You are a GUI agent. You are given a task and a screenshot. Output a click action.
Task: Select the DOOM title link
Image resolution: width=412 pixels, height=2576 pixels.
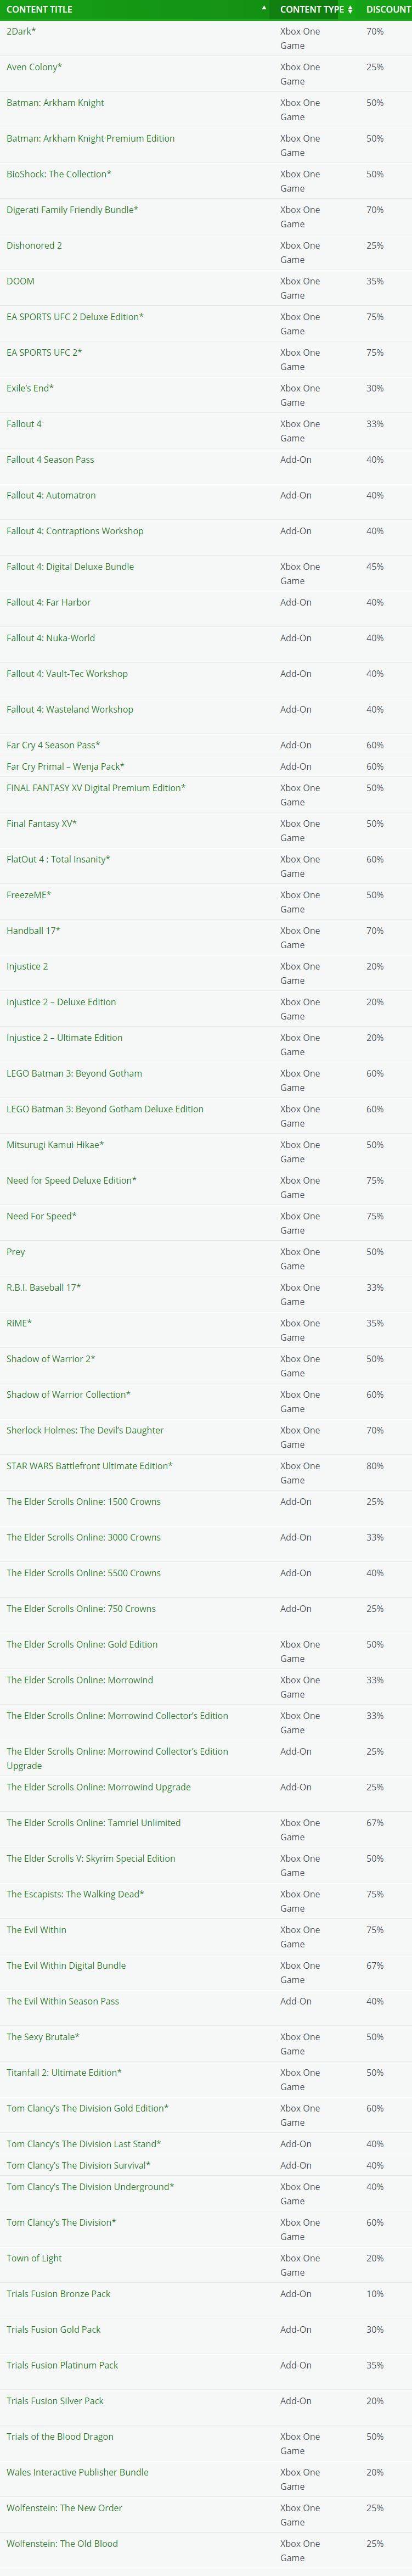pos(20,281)
